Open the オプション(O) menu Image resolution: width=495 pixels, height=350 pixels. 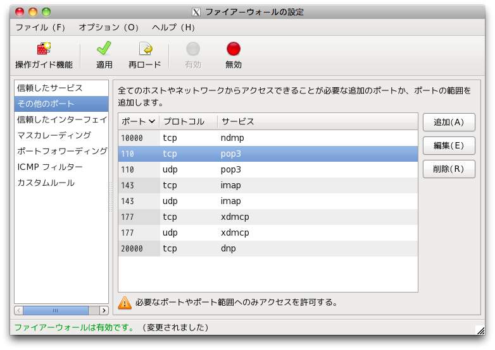point(109,28)
